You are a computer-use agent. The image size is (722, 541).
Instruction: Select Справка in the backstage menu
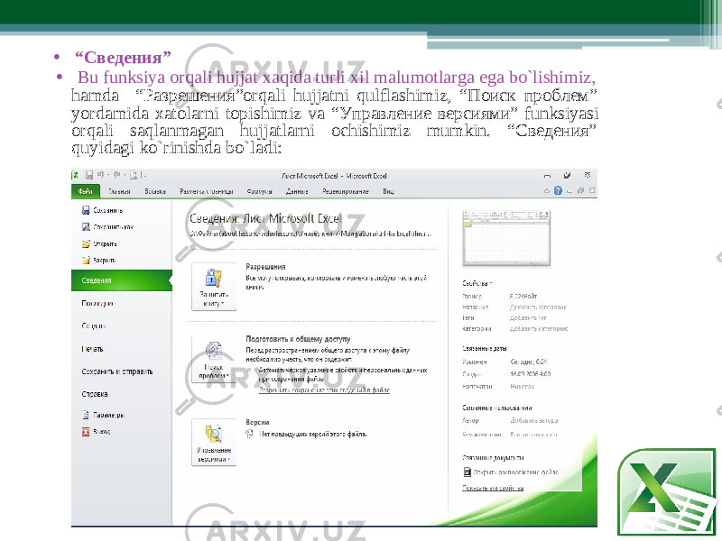pyautogui.click(x=95, y=394)
